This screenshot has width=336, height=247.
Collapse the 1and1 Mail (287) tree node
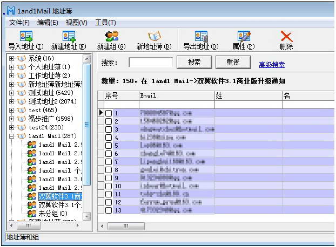[x=11, y=136]
